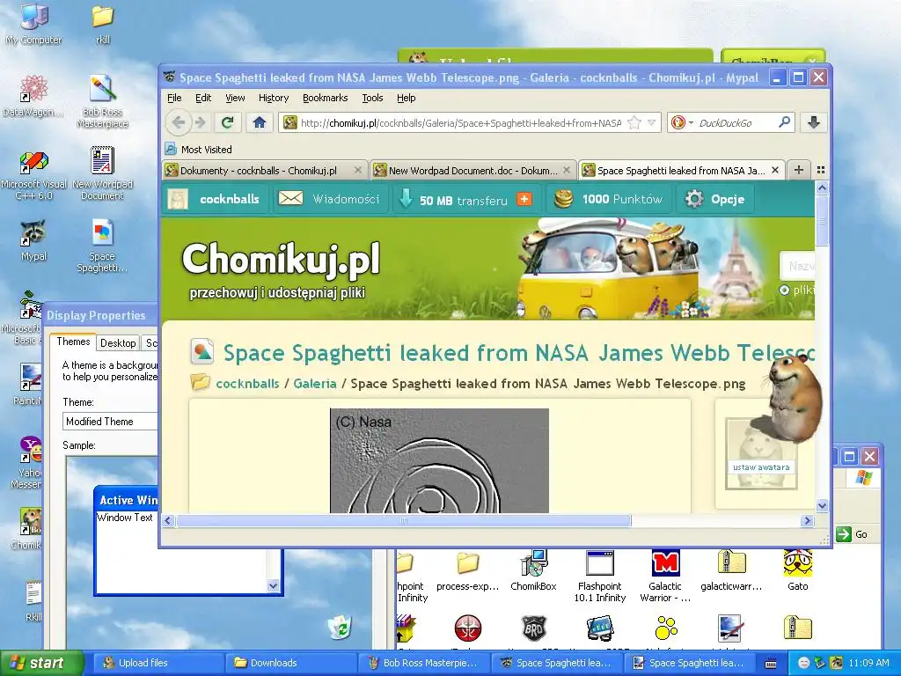The image size is (901, 676).
Task: Click vertical scrollbar down arrow in browser
Action: [823, 506]
